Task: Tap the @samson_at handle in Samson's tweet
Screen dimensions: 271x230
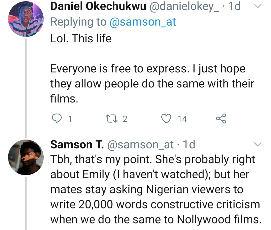Action: tap(141, 145)
